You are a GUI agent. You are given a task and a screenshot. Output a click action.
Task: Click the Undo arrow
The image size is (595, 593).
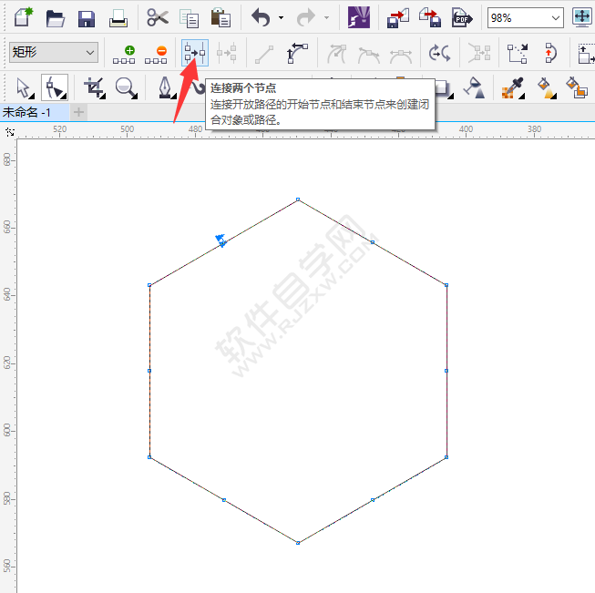click(261, 17)
